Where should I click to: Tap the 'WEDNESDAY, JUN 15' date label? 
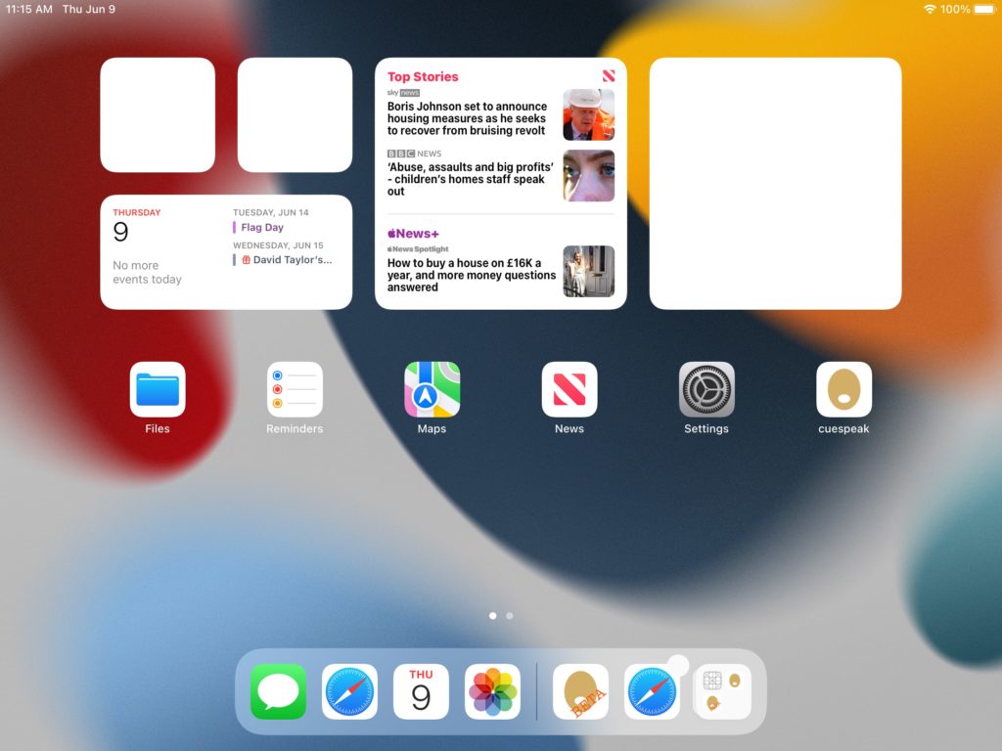278,245
